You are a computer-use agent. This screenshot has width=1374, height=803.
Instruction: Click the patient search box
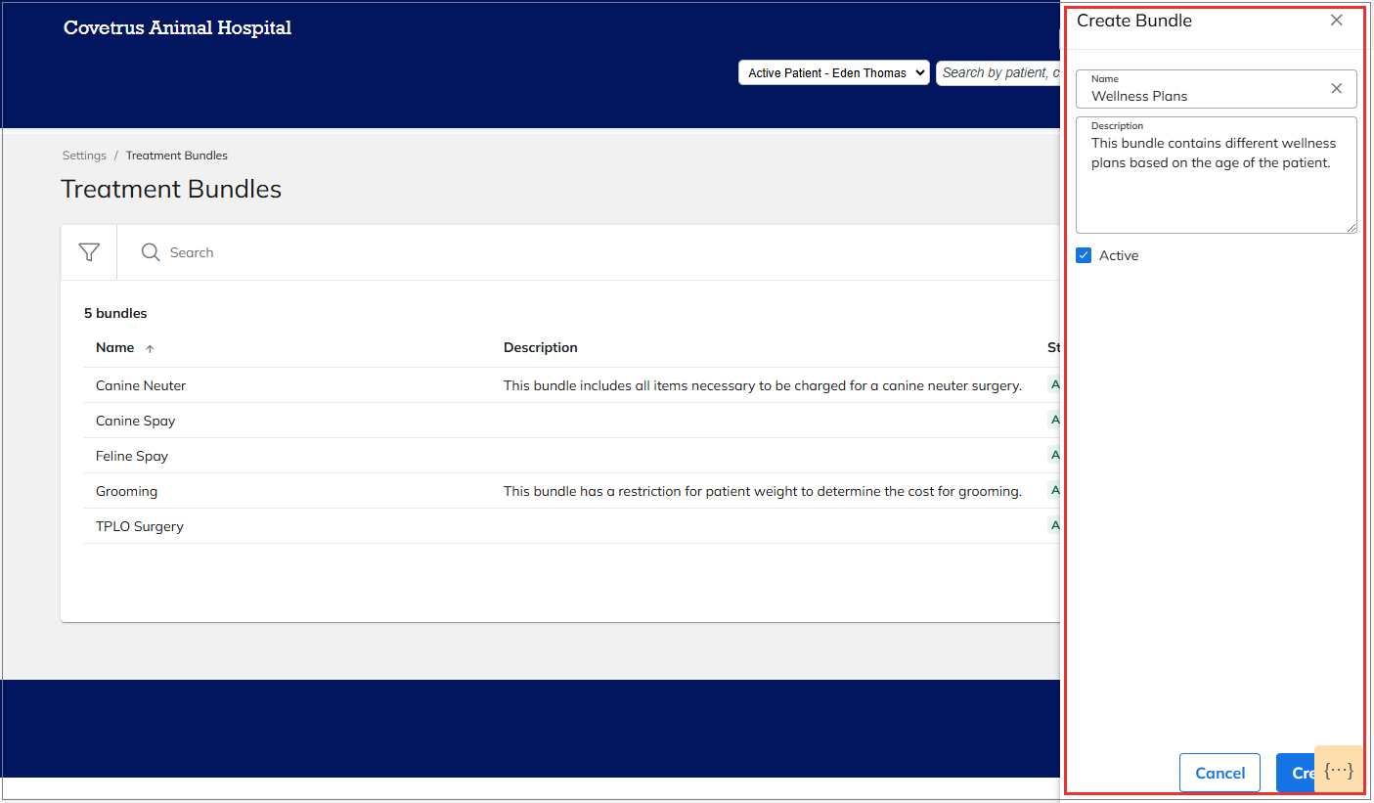(x=1007, y=71)
